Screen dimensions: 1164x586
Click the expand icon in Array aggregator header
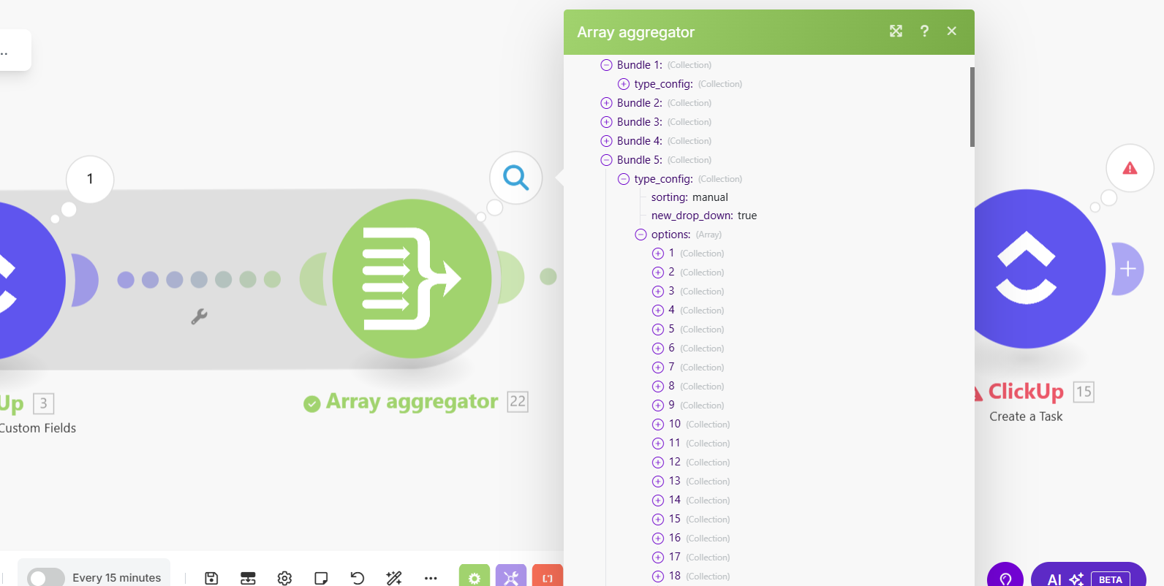tap(896, 31)
